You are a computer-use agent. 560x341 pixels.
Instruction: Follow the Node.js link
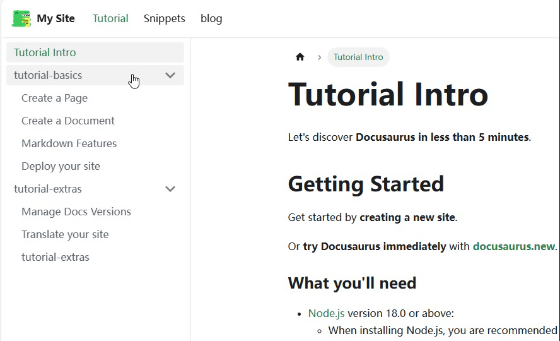326,313
